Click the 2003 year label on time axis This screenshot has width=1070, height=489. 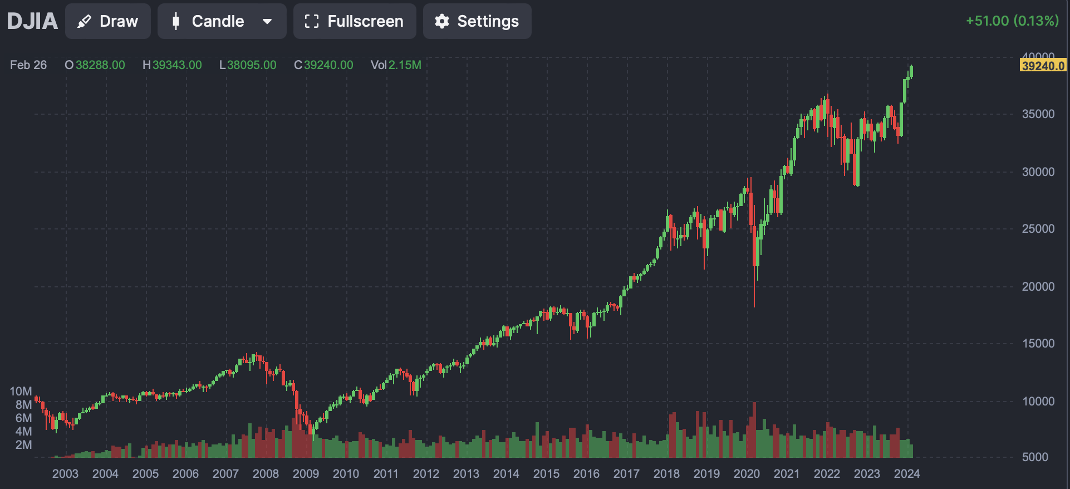(x=65, y=474)
